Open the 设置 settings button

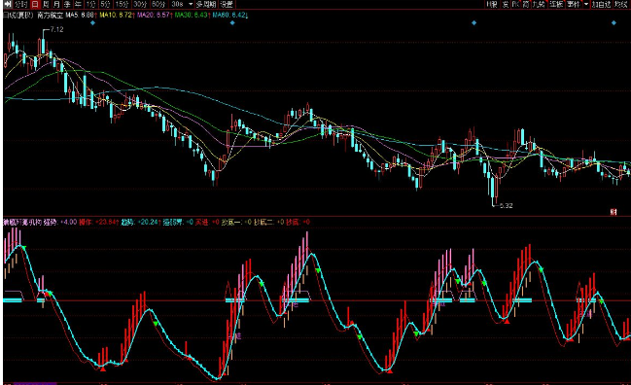click(227, 4)
